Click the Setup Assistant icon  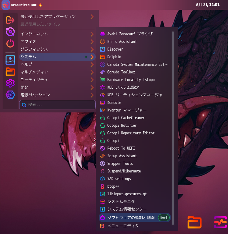coord(102,156)
